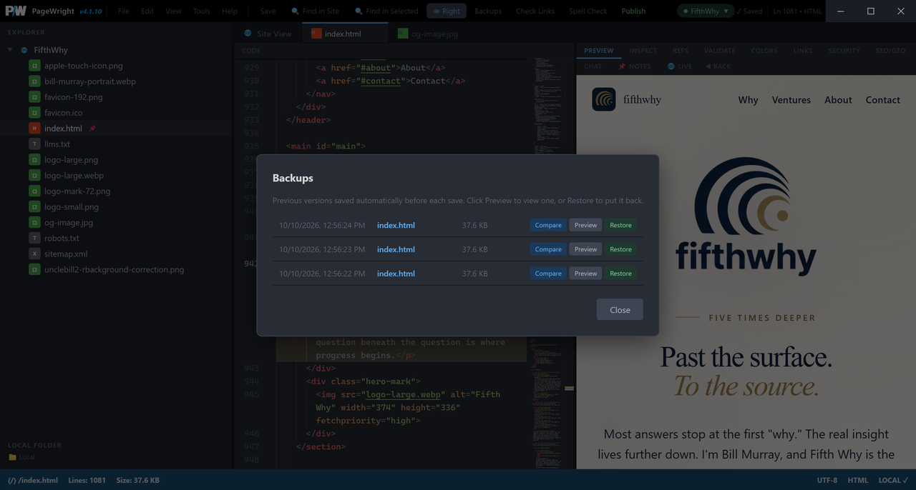The image size is (916, 490).
Task: Open the Edit menu
Action: (147, 11)
